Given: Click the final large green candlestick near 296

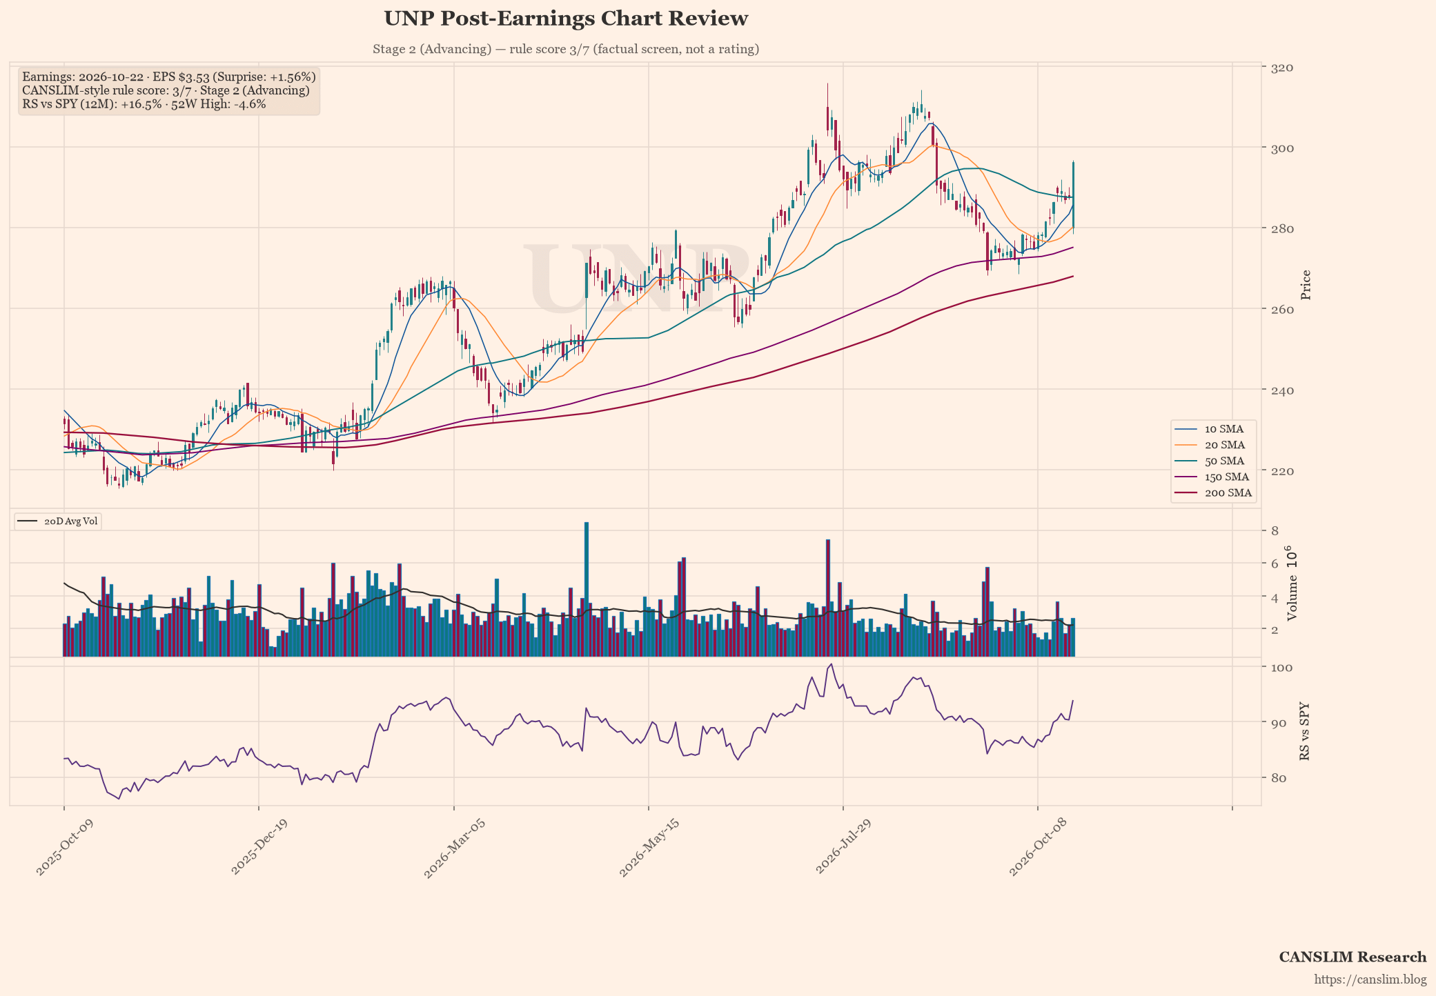Looking at the screenshot, I should click(x=1073, y=194).
